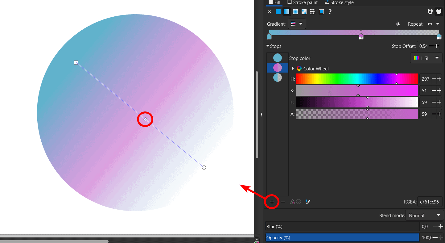Click the Hue rainbow slider

(x=357, y=79)
